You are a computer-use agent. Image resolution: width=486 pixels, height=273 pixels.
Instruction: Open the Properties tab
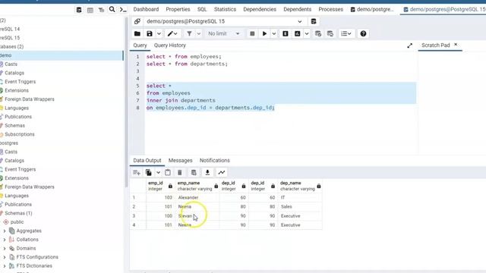178,9
